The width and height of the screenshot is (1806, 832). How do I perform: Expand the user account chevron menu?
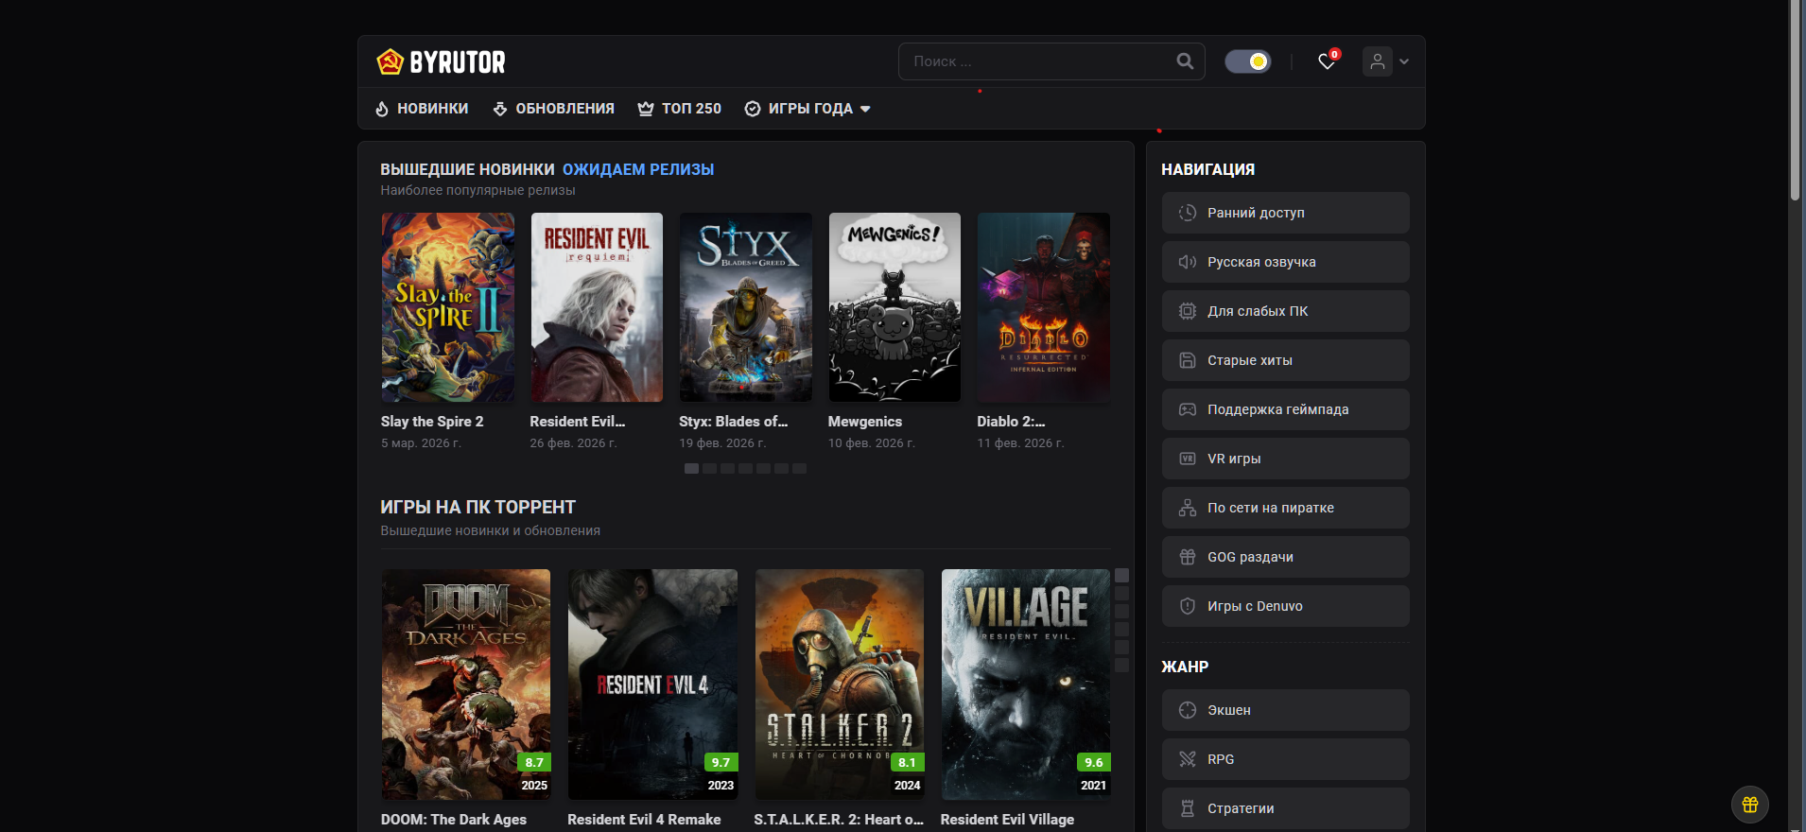[x=1404, y=61]
